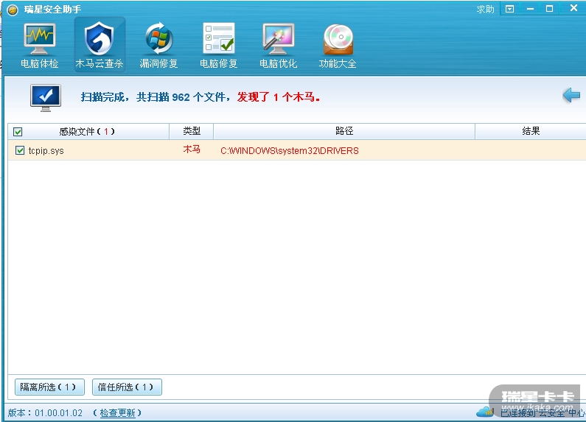Click the 已连接到云安全中心 status text
Image resolution: width=586 pixels, height=422 pixels.
543,413
